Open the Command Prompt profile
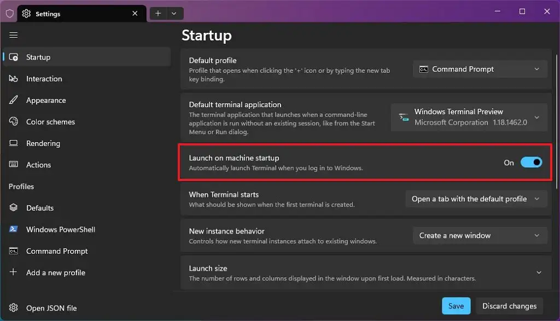560x321 pixels. (57, 251)
